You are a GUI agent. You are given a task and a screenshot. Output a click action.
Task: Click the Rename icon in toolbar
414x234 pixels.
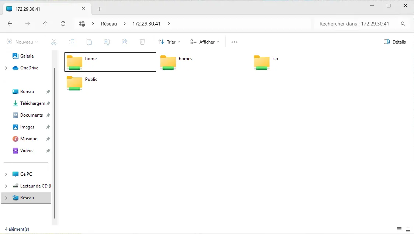point(107,42)
